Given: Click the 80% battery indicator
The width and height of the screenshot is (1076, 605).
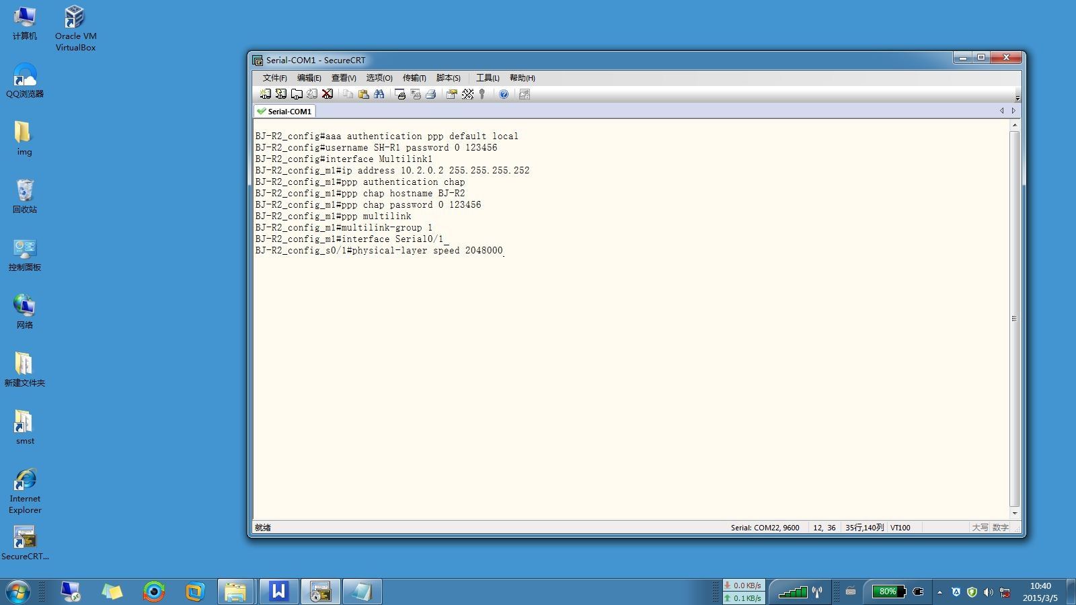Looking at the screenshot, I should pyautogui.click(x=888, y=592).
